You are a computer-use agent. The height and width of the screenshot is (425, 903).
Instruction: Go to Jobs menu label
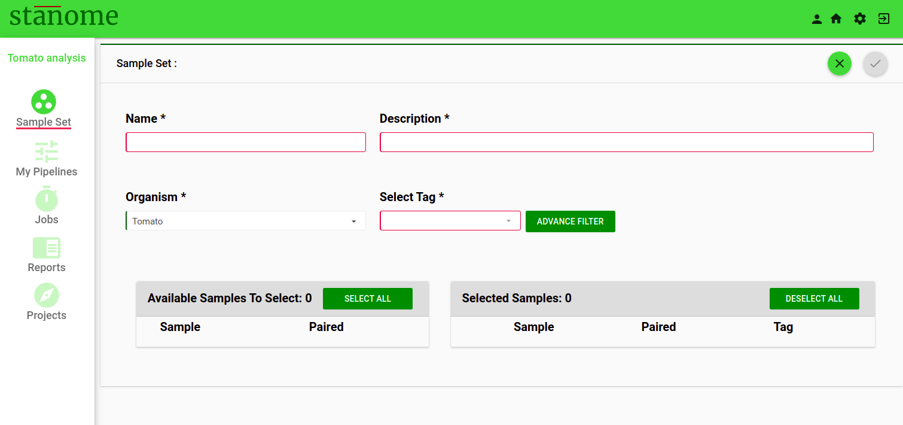(47, 220)
